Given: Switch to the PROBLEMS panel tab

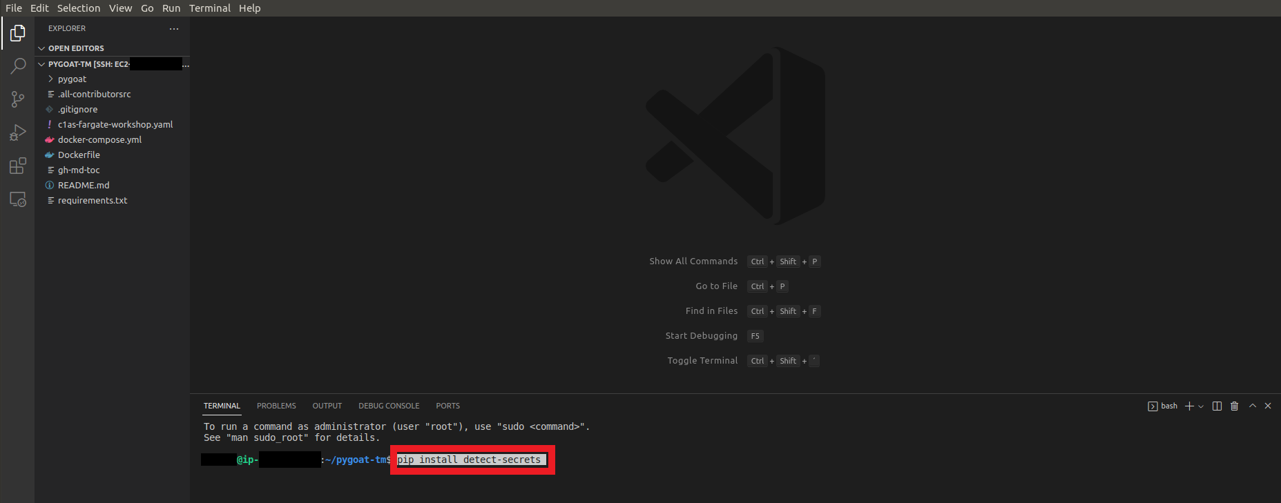Looking at the screenshot, I should (x=276, y=406).
